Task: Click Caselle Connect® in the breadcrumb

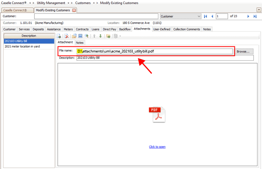Action: click(14, 3)
